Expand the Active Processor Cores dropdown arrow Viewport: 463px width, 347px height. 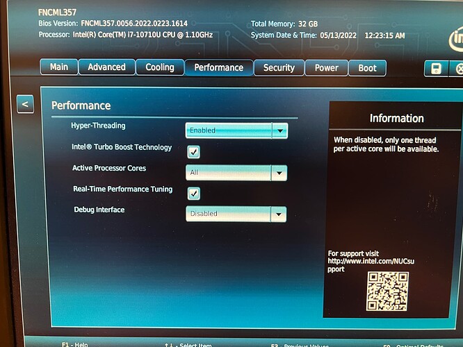(279, 173)
